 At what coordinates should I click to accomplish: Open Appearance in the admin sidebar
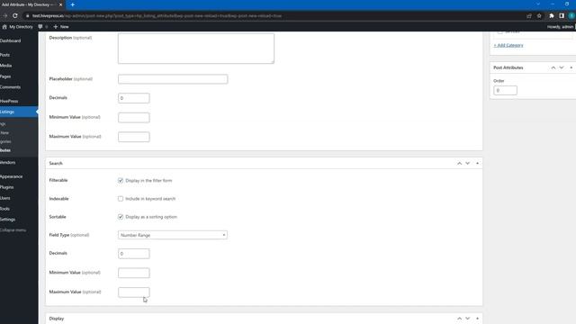pyautogui.click(x=12, y=176)
